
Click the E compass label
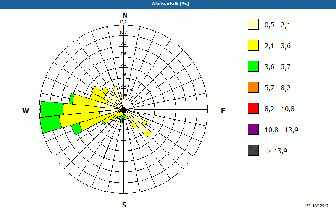tap(223, 111)
